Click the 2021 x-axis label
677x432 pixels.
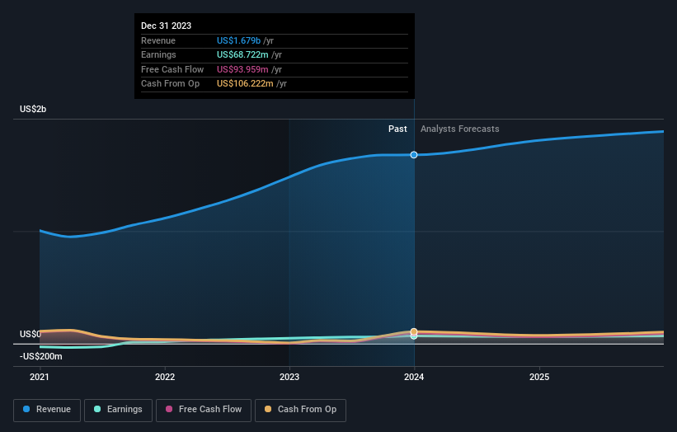pos(40,377)
